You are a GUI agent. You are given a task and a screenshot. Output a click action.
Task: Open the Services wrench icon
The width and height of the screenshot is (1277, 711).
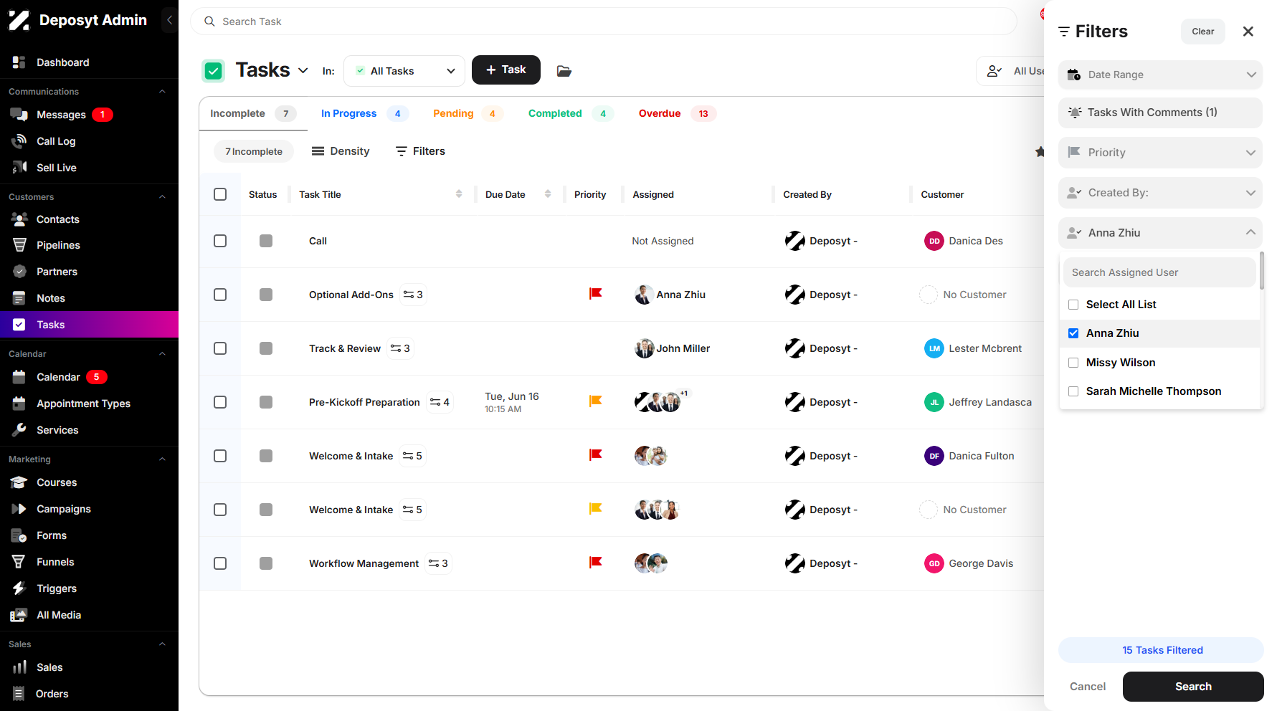19,430
